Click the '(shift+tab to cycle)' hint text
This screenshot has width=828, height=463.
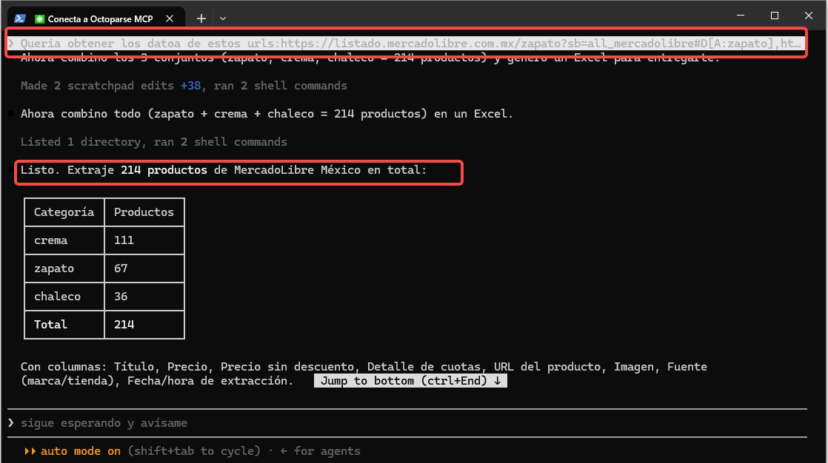point(194,451)
